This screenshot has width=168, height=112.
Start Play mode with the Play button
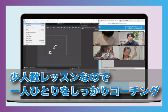[59, 24]
